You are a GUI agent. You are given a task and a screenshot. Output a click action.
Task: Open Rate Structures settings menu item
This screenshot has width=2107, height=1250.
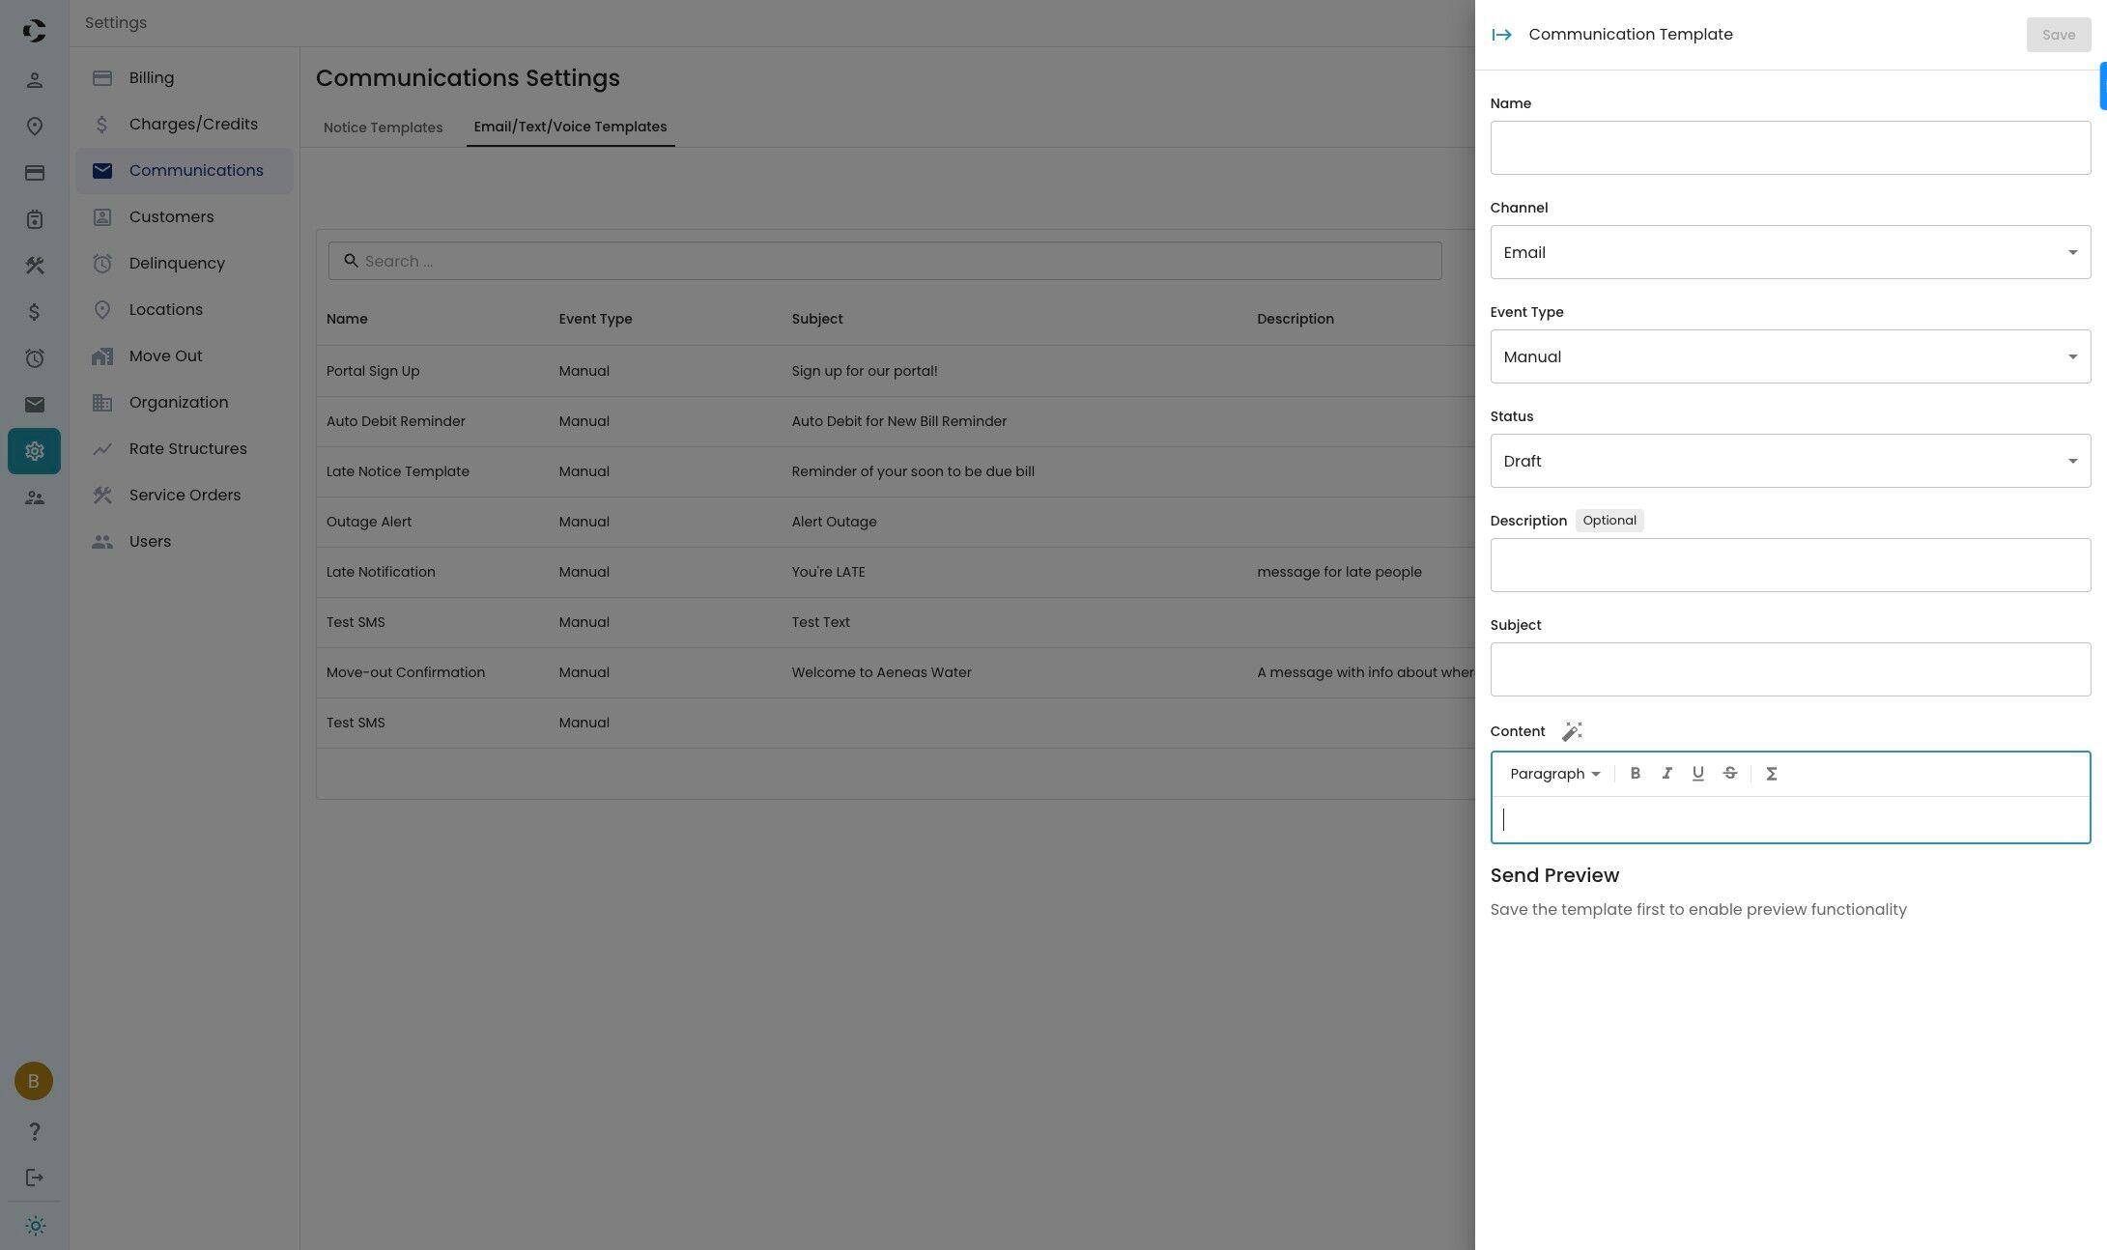tap(187, 448)
